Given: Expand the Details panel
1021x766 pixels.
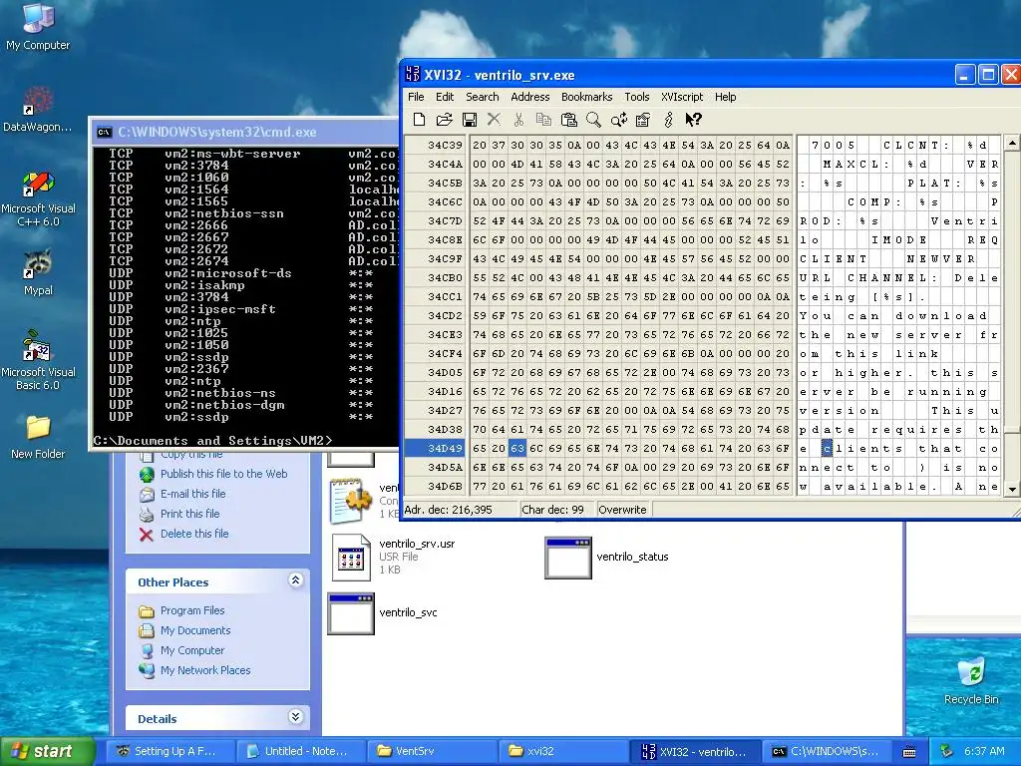Looking at the screenshot, I should pos(295,717).
